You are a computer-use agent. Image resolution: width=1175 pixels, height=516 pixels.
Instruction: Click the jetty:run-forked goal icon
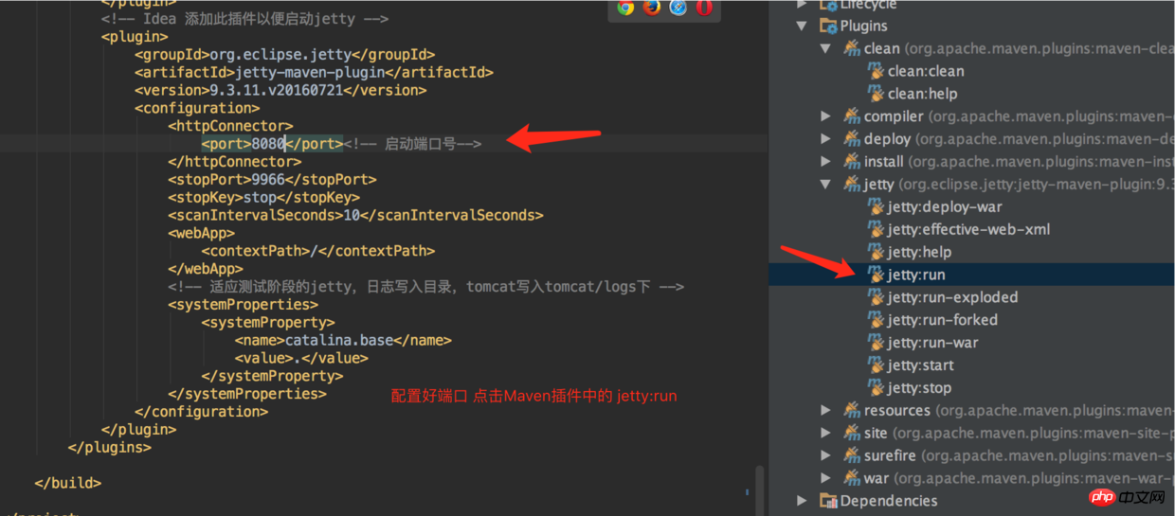point(877,320)
